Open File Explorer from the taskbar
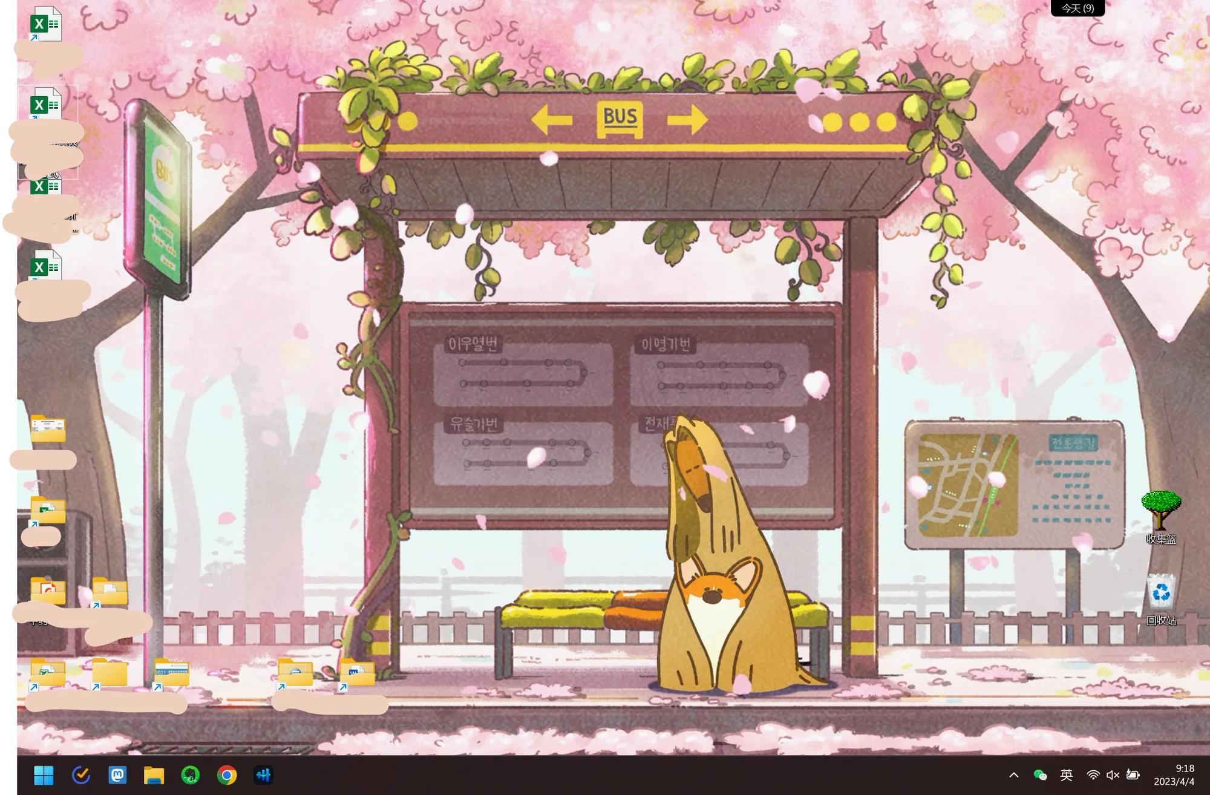The width and height of the screenshot is (1210, 795). [154, 775]
